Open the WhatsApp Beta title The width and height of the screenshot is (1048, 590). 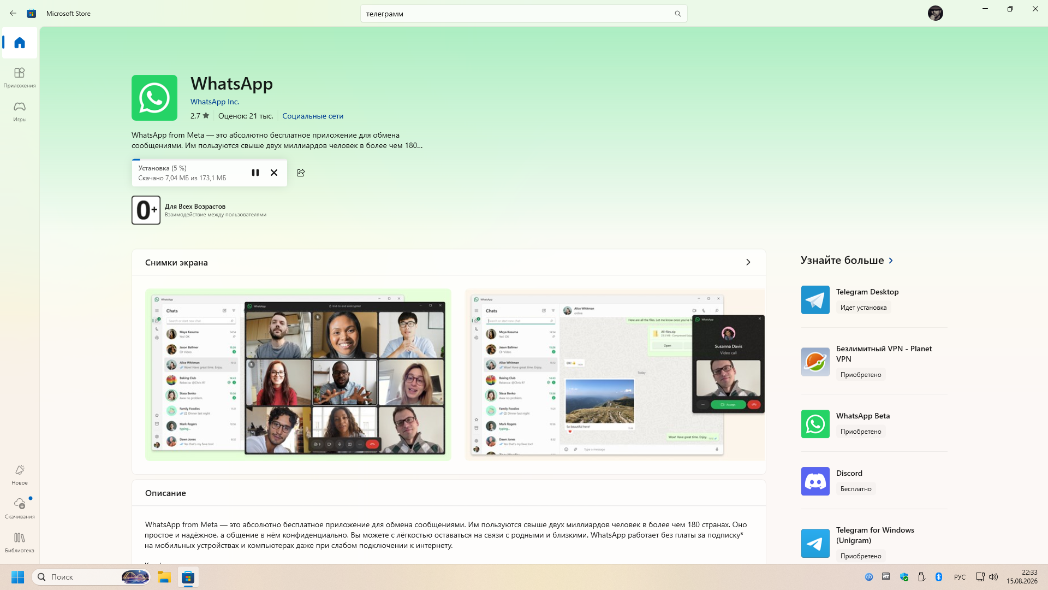coord(863,416)
